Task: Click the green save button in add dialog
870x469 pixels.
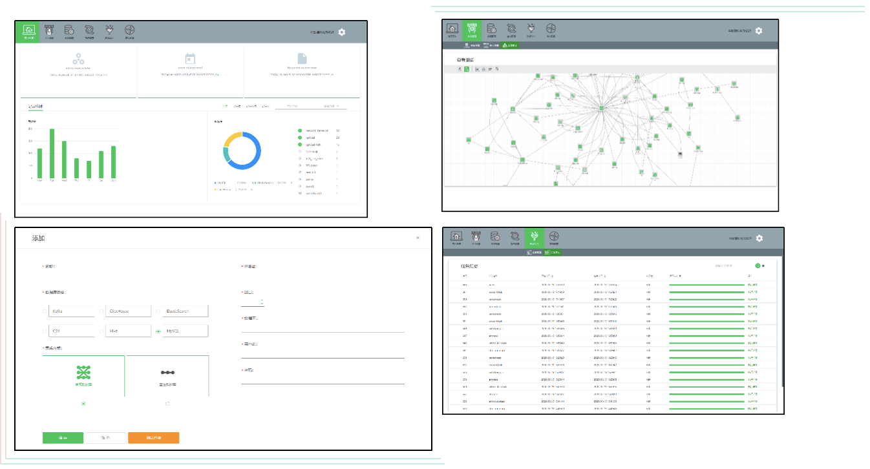Action: click(63, 438)
